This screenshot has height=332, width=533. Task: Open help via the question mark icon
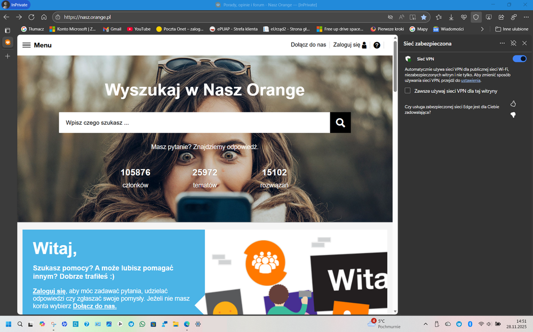tap(377, 45)
